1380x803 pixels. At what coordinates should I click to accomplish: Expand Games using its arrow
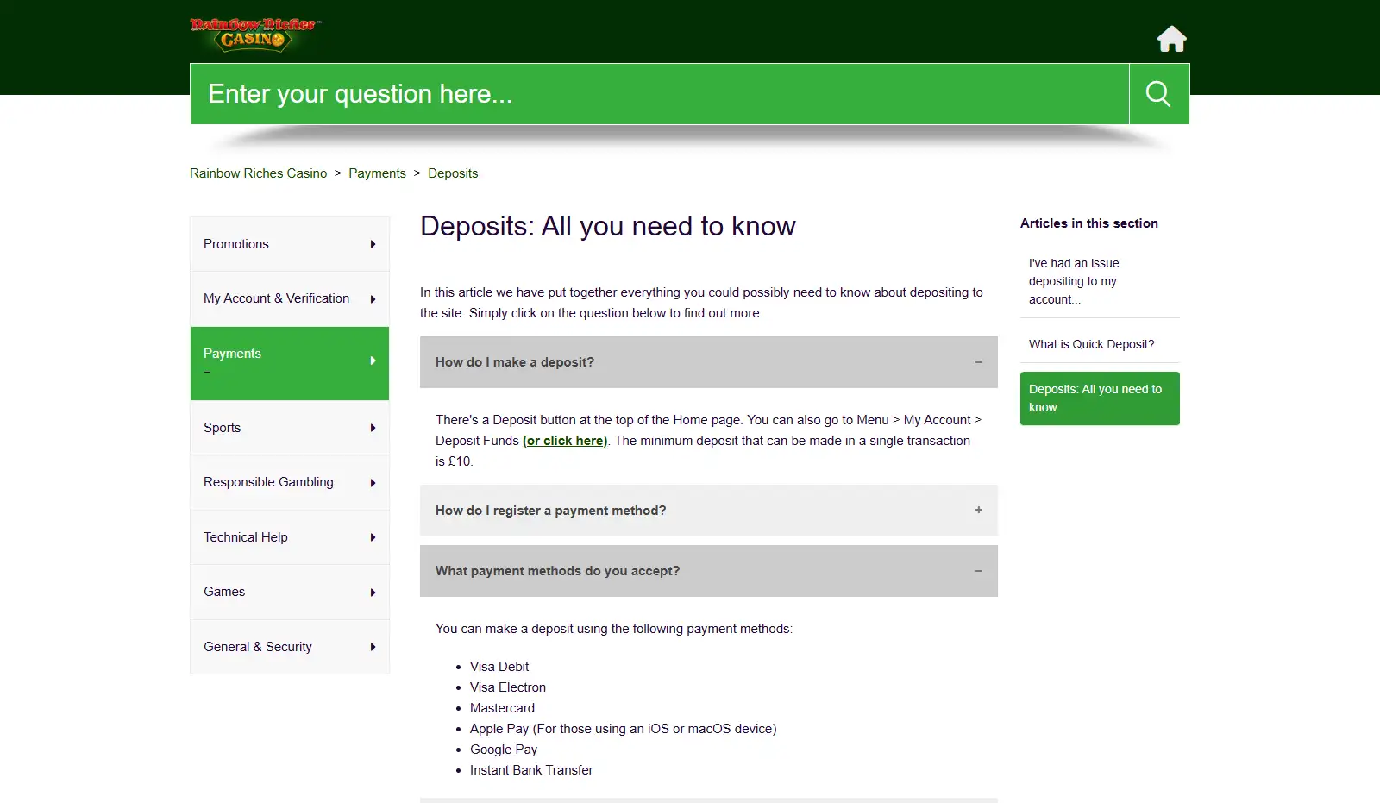(x=373, y=593)
